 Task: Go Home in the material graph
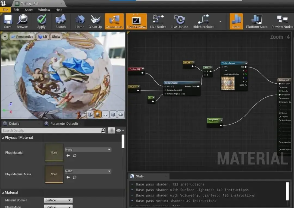(80, 22)
